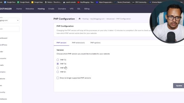Open the domain selector dropdown
The image size is (184, 103).
(9, 20)
